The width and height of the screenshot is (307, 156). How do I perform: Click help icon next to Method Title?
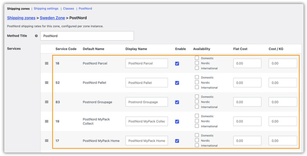tap(36, 36)
